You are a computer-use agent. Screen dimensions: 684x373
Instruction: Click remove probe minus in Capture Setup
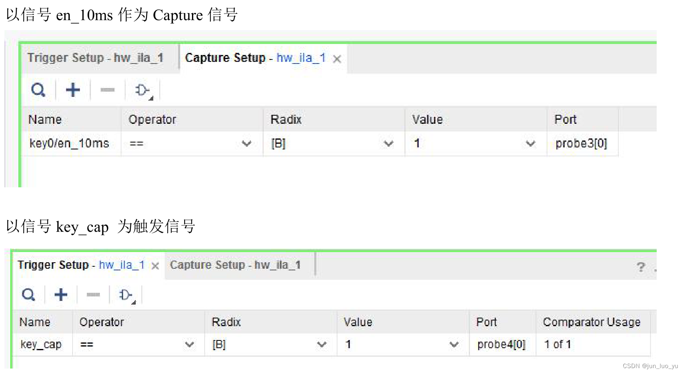point(107,90)
